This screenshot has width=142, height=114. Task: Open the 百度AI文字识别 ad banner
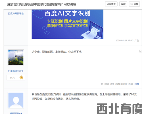68,24
